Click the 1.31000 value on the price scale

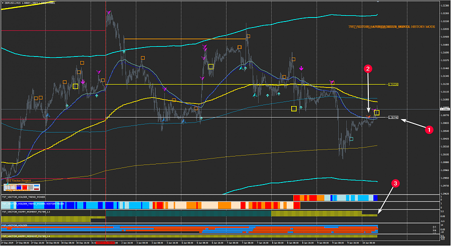click(446, 99)
